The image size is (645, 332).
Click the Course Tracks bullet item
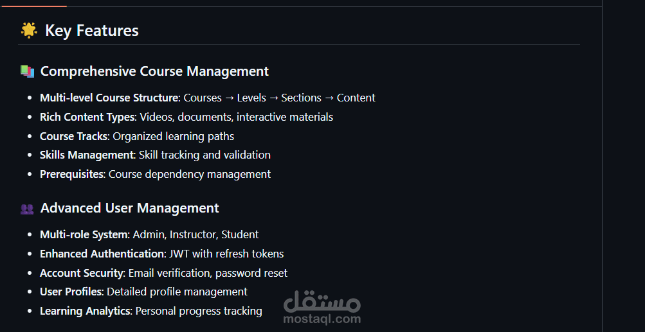(137, 136)
